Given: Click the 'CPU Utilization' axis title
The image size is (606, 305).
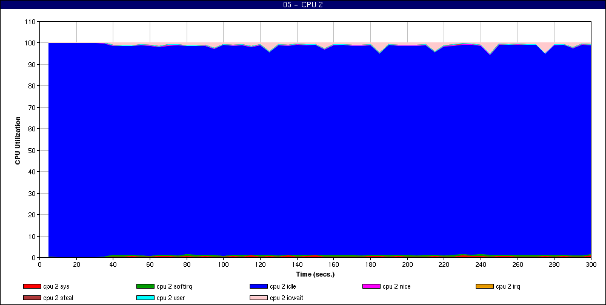Looking at the screenshot, I should 18,140.
